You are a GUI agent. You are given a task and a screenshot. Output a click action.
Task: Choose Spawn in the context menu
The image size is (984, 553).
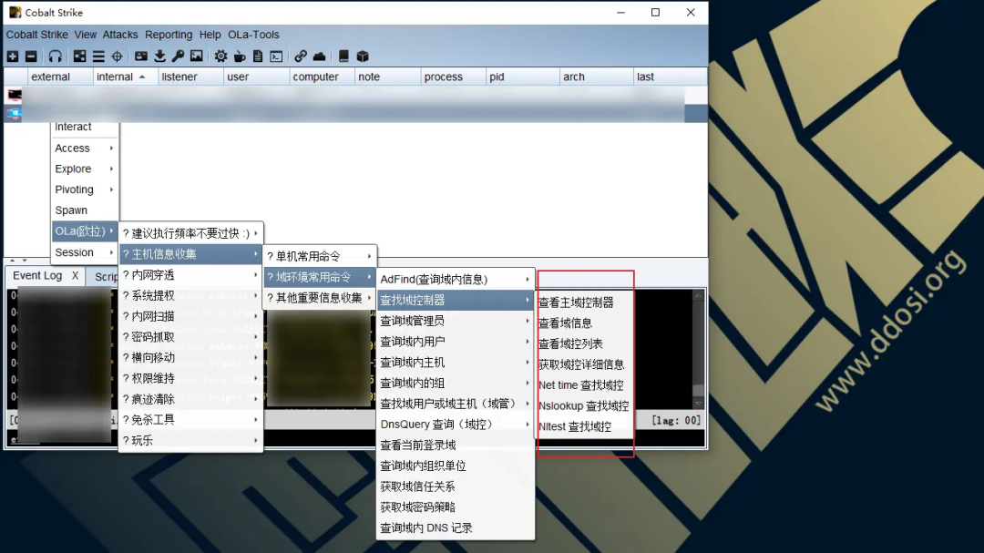tap(71, 210)
